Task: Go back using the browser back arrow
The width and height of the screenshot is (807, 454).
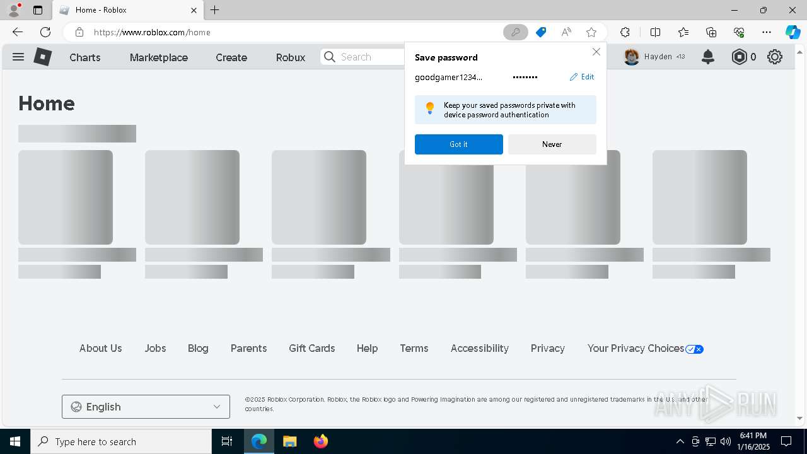Action: click(x=18, y=32)
